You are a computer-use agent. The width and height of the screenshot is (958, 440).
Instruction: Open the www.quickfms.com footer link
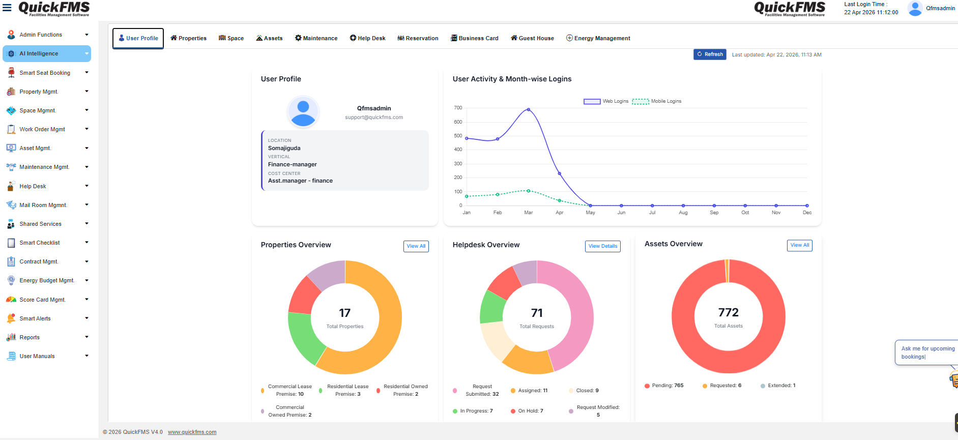[192, 432]
